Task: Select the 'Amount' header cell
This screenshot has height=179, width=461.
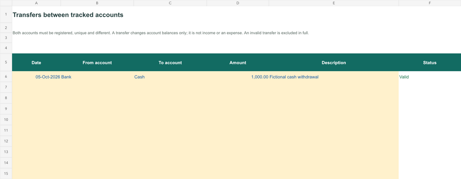Action: tap(238, 62)
